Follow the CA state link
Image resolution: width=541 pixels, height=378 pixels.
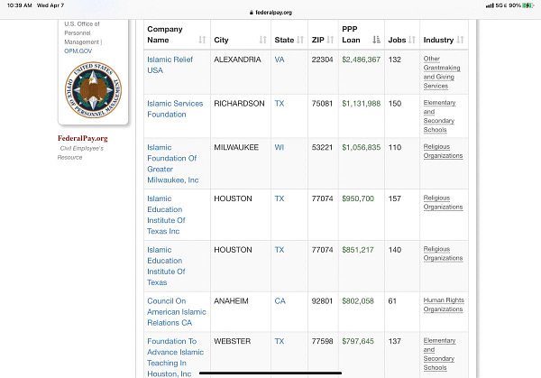click(x=280, y=300)
